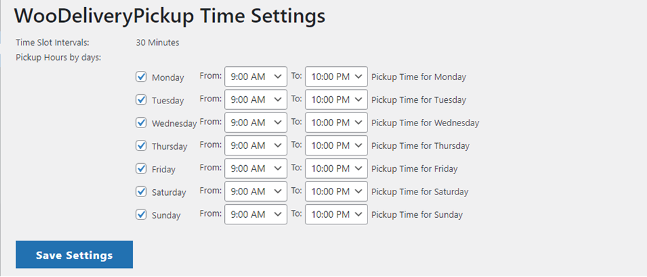Expand Tuesday's From time dropdown
Screen dimensions: 647x277
[255, 99]
